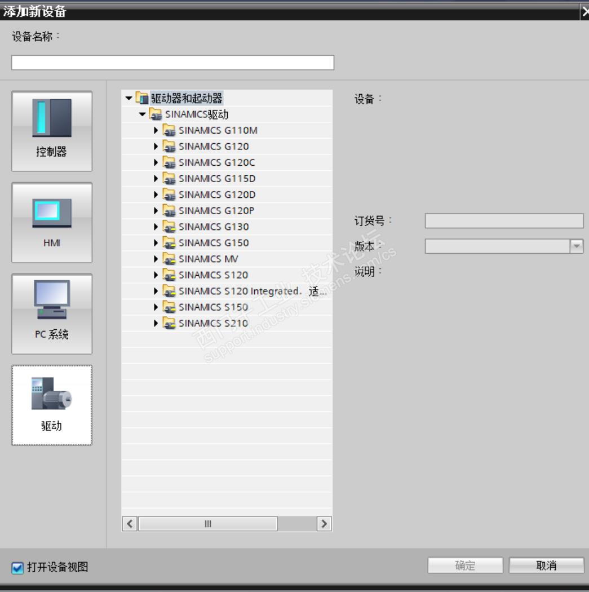Click the SINAMICS G115D folder icon

(x=169, y=178)
